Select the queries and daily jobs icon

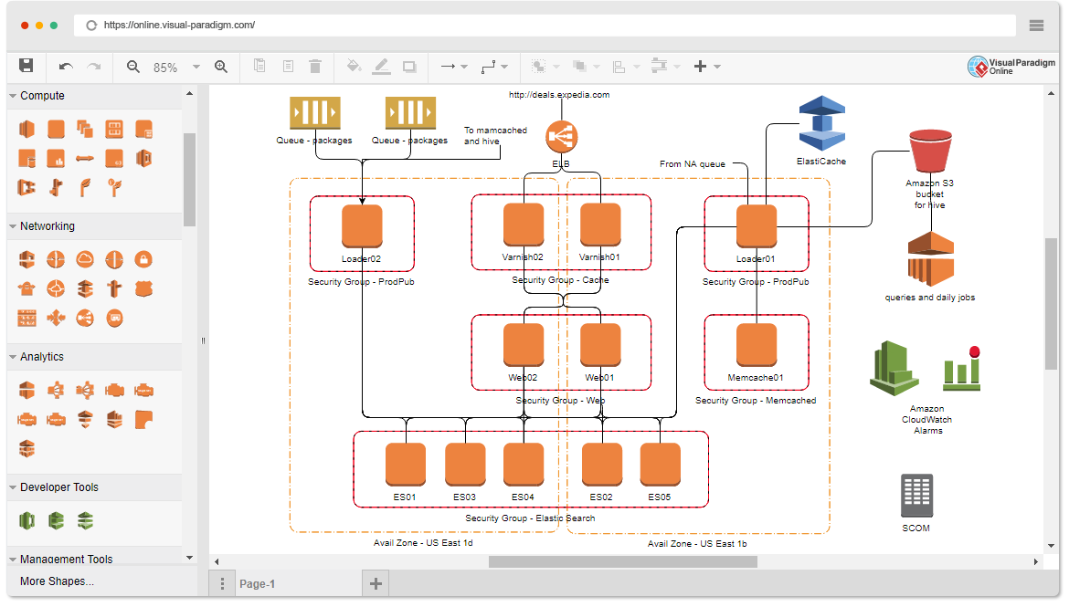931,259
